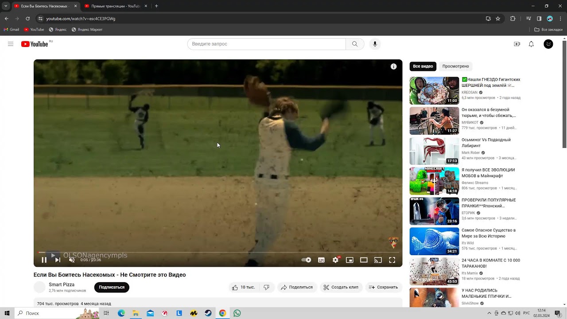Image resolution: width=567 pixels, height=319 pixels.
Task: Open 'Нашли ГНЕЗДО Гигантских ШЕРШНЕЙ' video thumbnail
Action: [x=434, y=91]
